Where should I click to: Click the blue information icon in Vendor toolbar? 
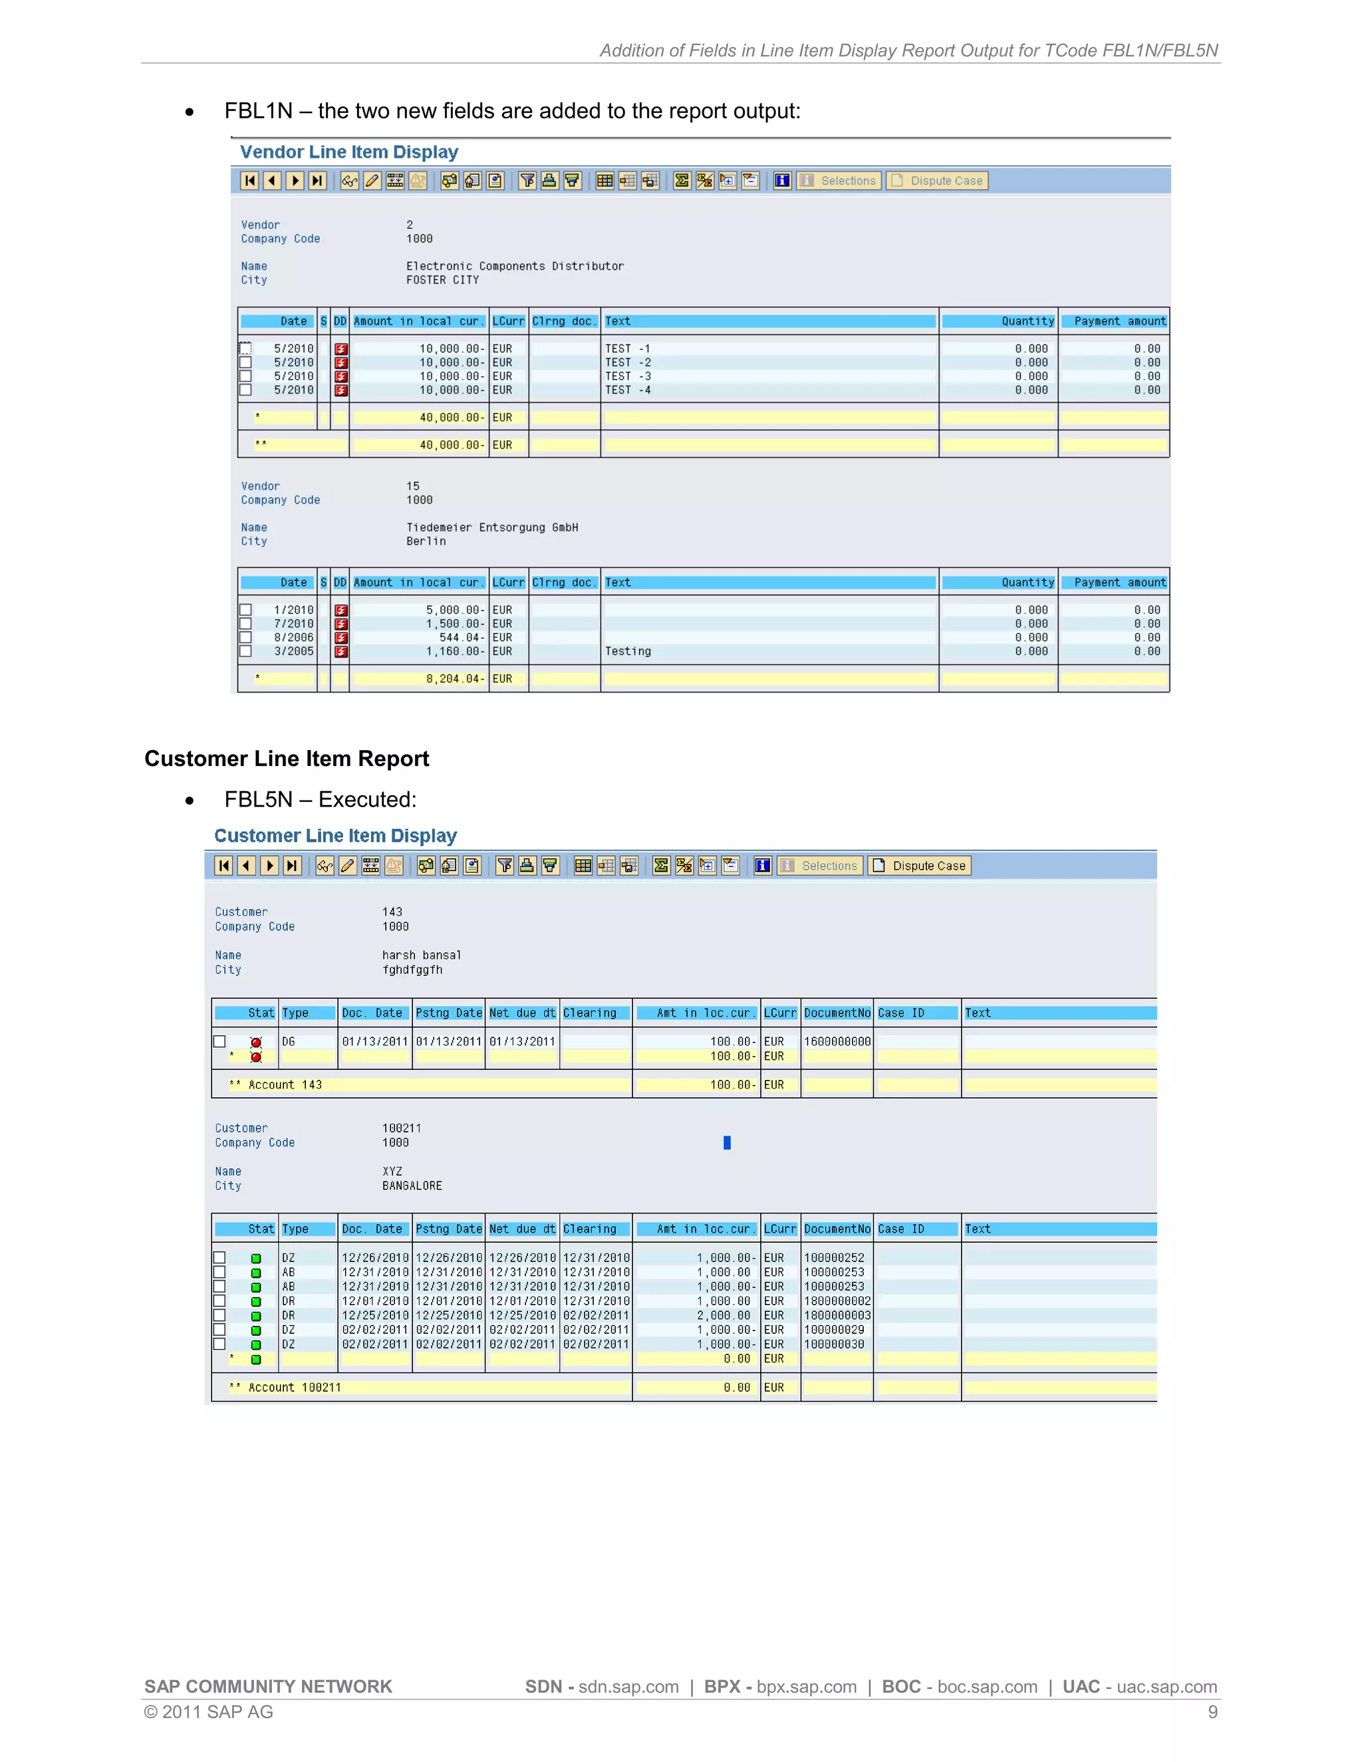click(782, 181)
